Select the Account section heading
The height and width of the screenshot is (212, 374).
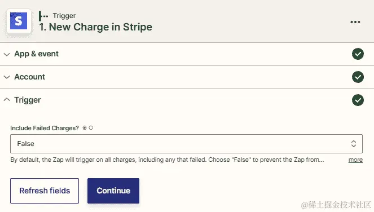point(29,77)
